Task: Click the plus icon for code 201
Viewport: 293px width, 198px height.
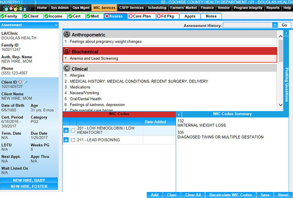Action: point(66,131)
